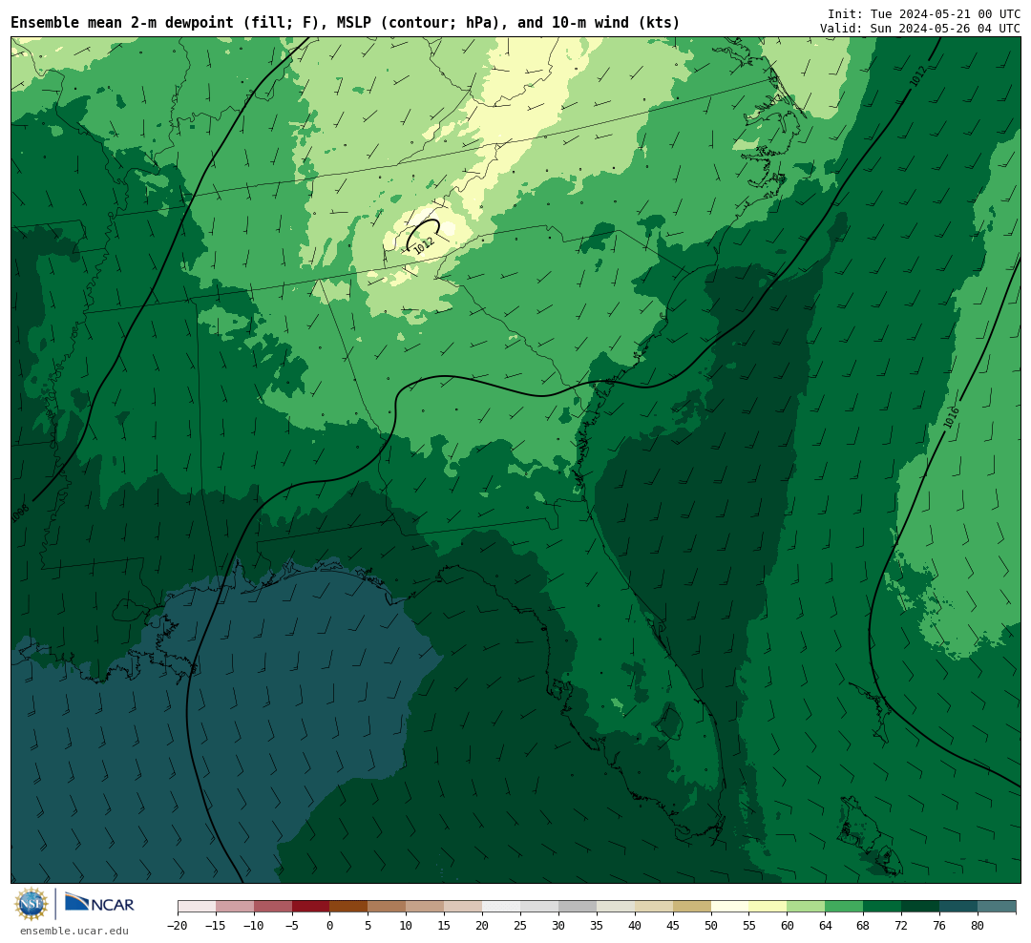
Task: Pick the dark red -5 to 0 legend swatch
Action: point(311,907)
